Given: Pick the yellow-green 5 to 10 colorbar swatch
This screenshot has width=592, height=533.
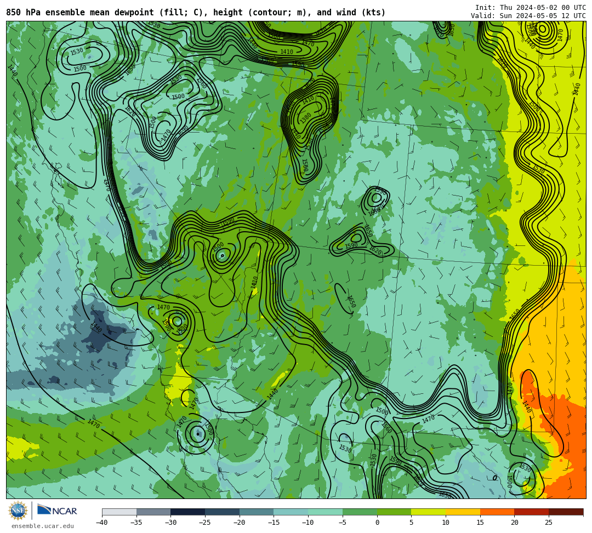Looking at the screenshot, I should [429, 512].
